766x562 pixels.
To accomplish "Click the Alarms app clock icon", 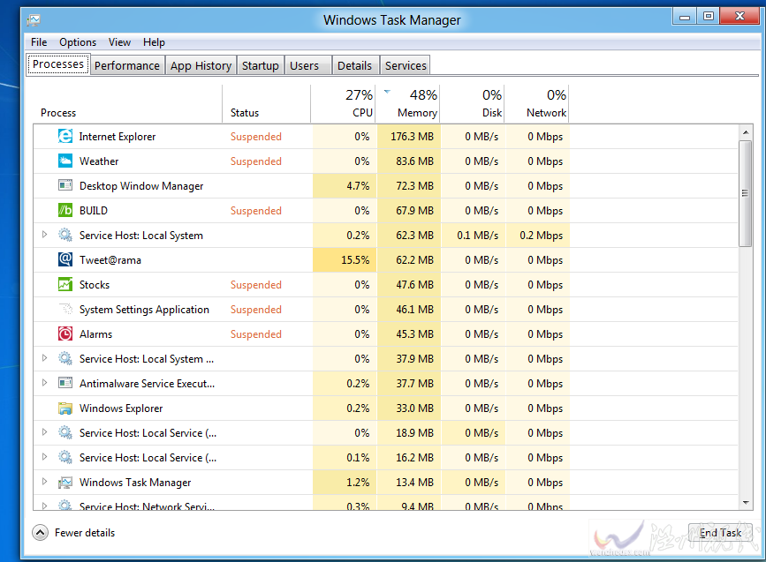I will 65,333.
